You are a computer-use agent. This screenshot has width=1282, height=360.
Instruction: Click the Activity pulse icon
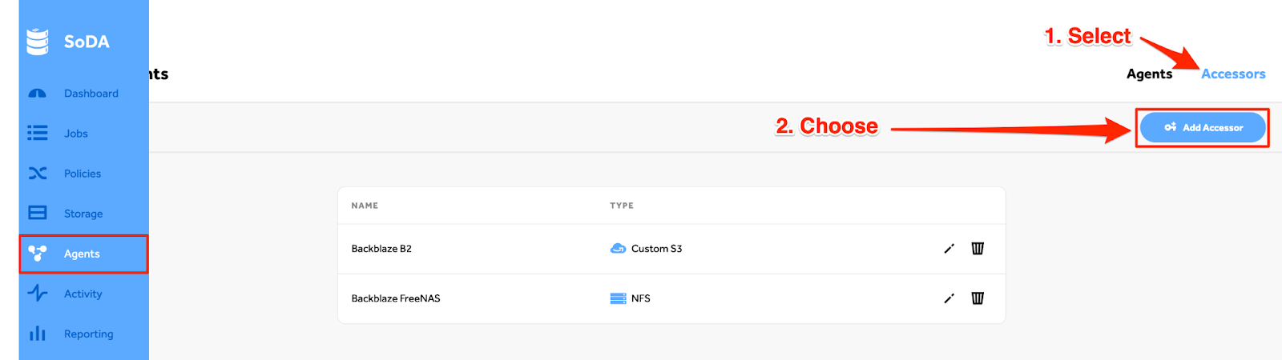[38, 293]
